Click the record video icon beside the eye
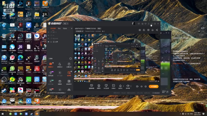 [x=137, y=86]
